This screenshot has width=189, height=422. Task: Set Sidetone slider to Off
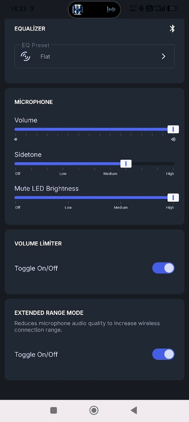(16, 164)
